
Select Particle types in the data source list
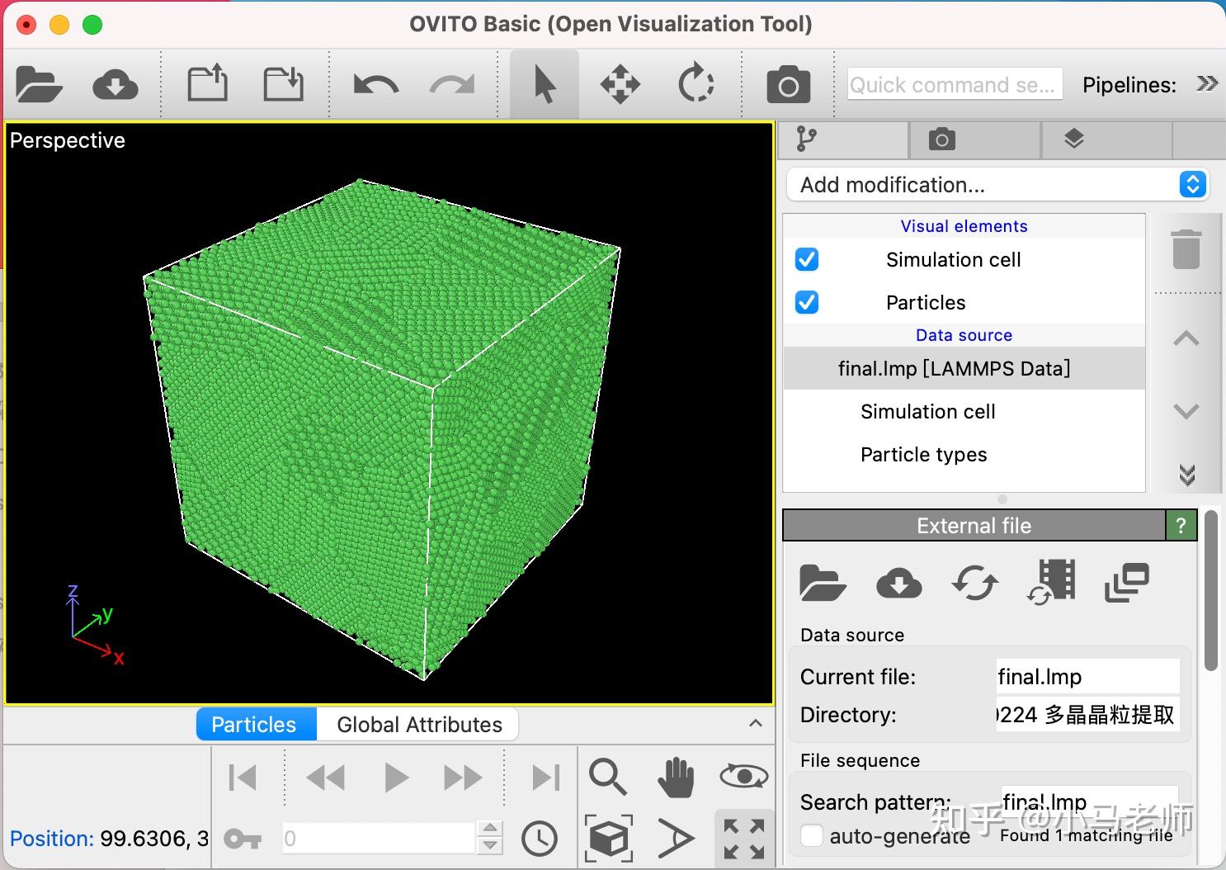pyautogui.click(x=923, y=455)
